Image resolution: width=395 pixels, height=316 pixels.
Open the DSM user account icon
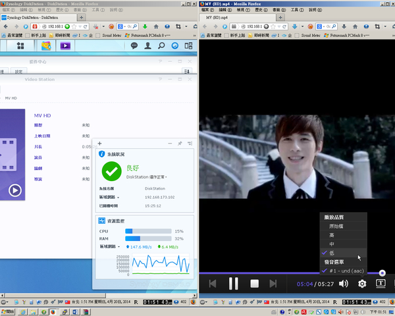tap(147, 46)
